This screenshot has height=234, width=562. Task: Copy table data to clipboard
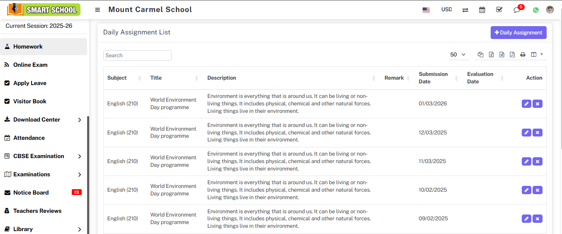click(481, 55)
